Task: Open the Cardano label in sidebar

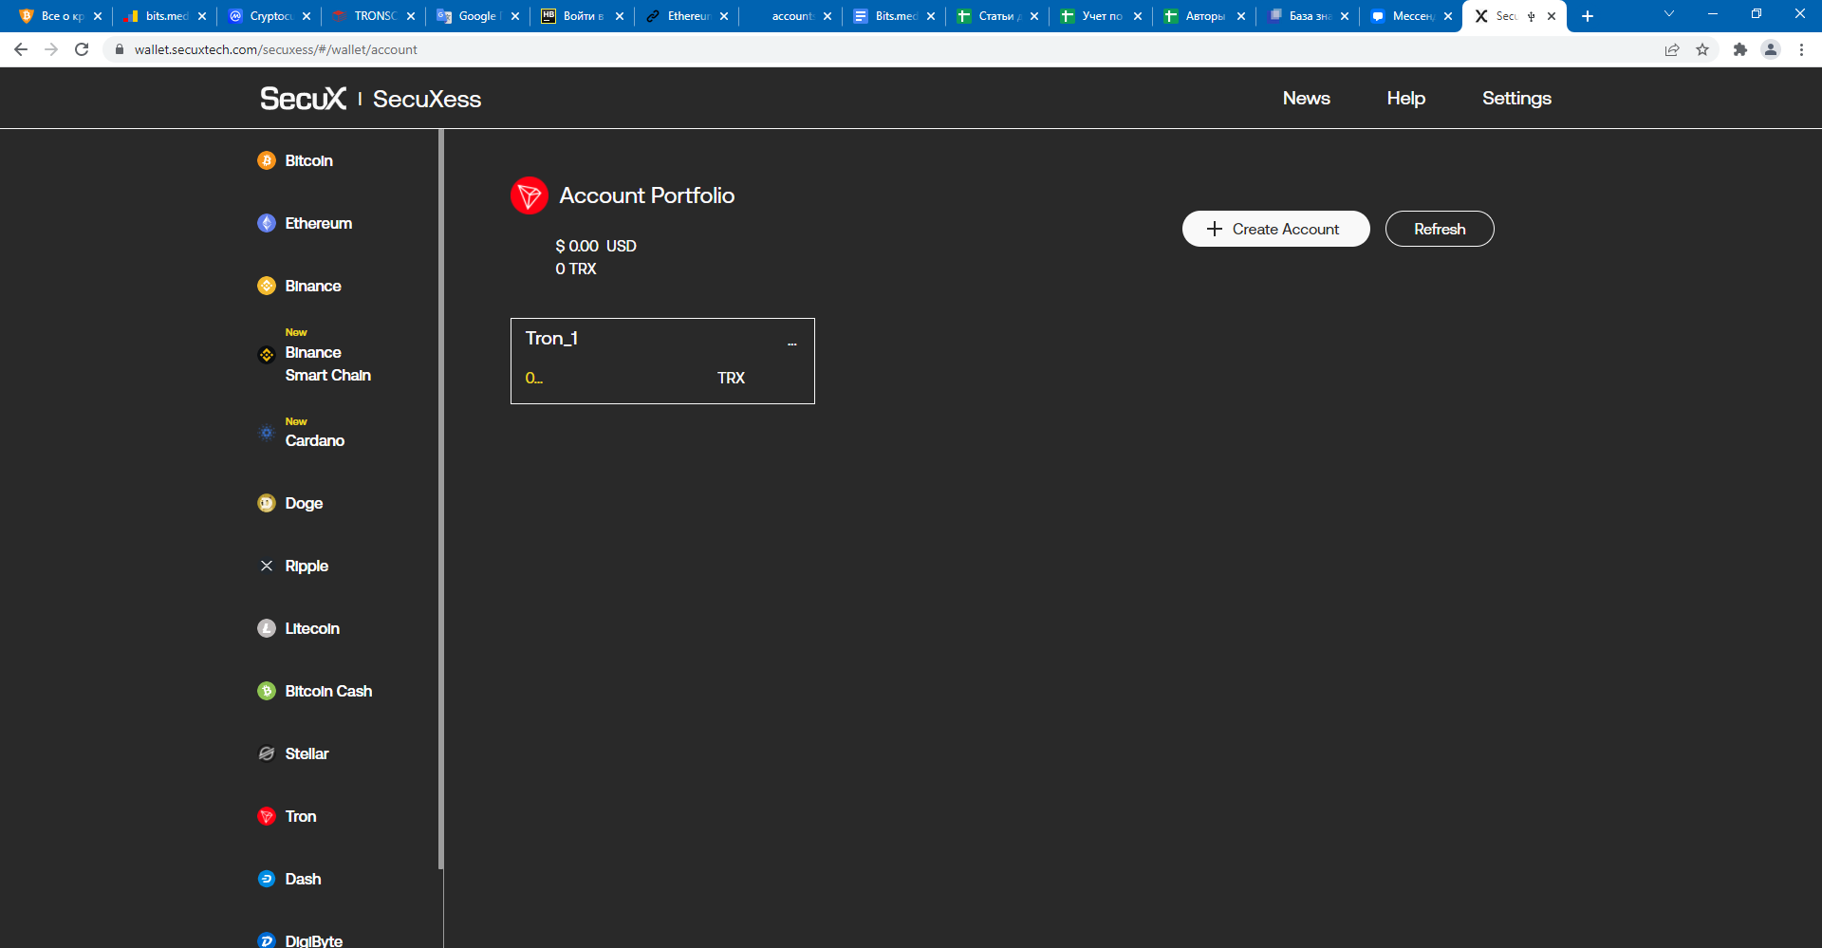Action: pyautogui.click(x=315, y=441)
